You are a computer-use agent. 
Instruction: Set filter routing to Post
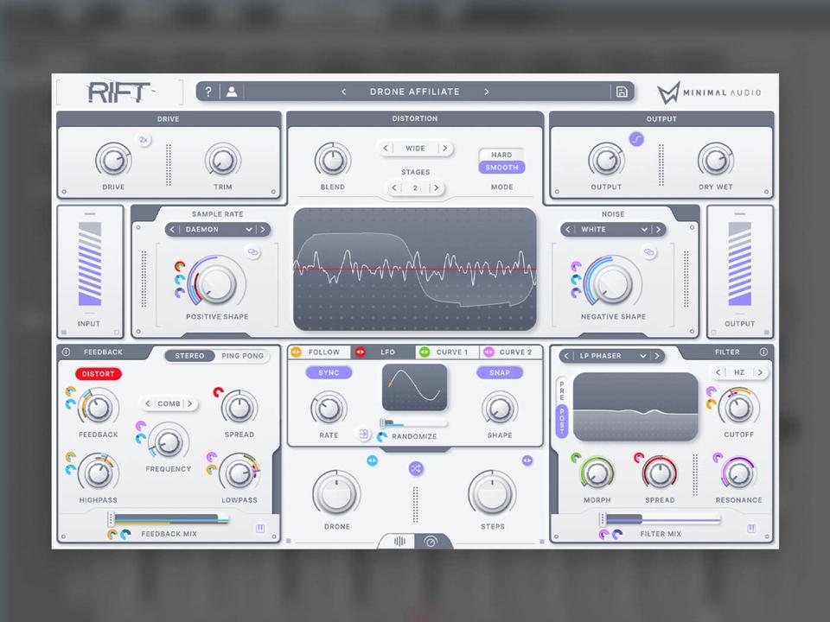coord(562,422)
